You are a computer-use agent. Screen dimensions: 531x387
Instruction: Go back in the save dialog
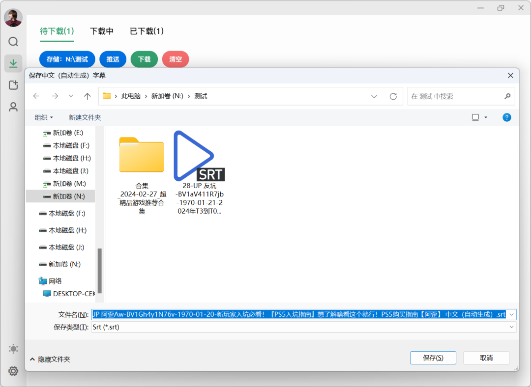click(36, 96)
